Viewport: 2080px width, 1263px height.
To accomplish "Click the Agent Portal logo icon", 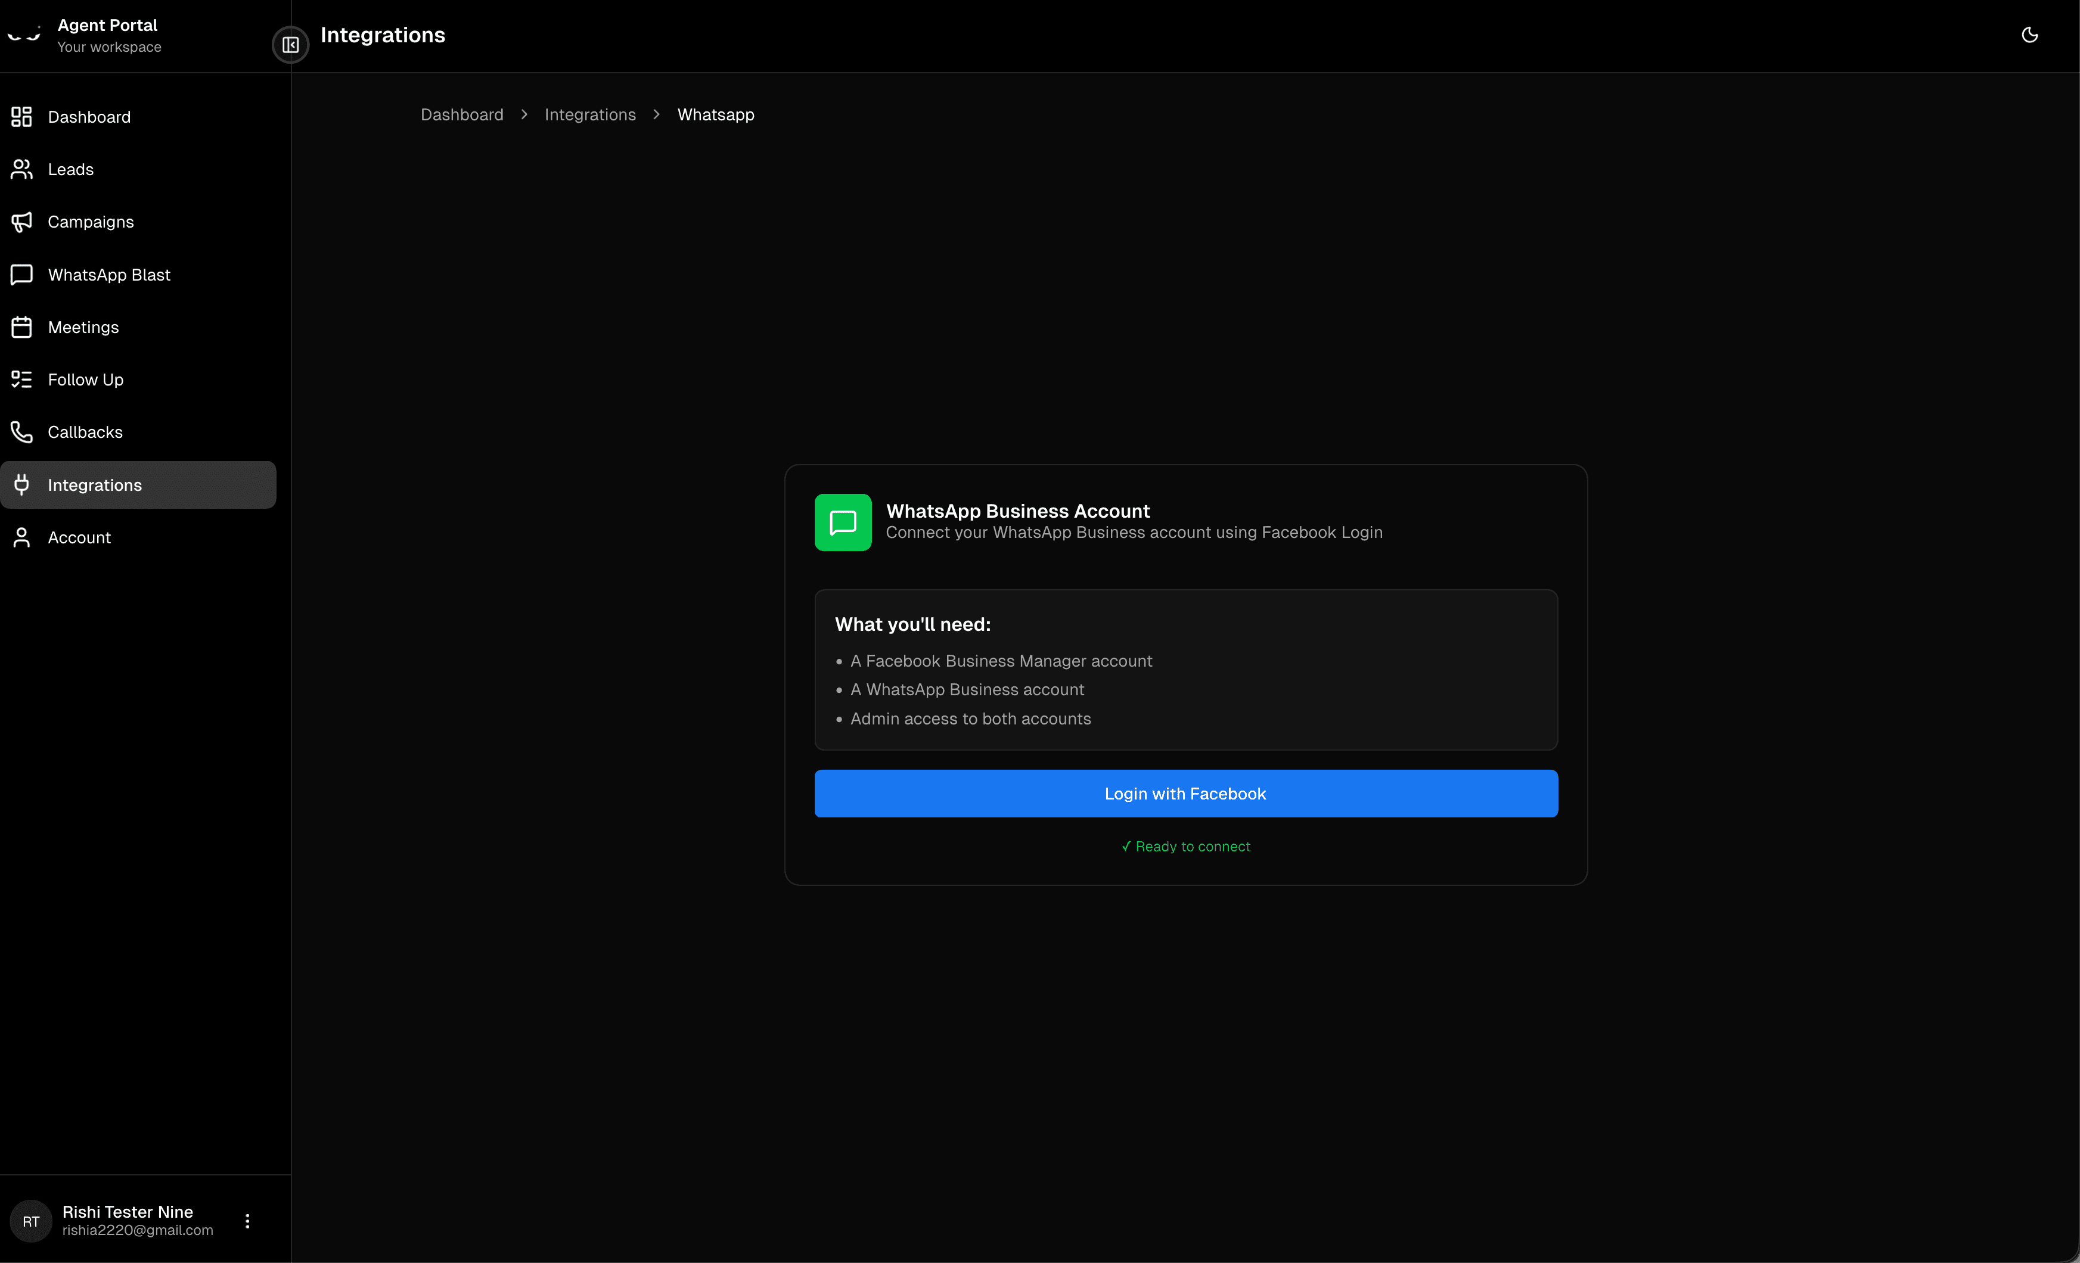I will (x=24, y=35).
